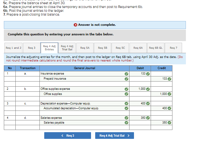Click the previous Req 3 navigation button
The height and width of the screenshot is (143, 217).
(68, 136)
